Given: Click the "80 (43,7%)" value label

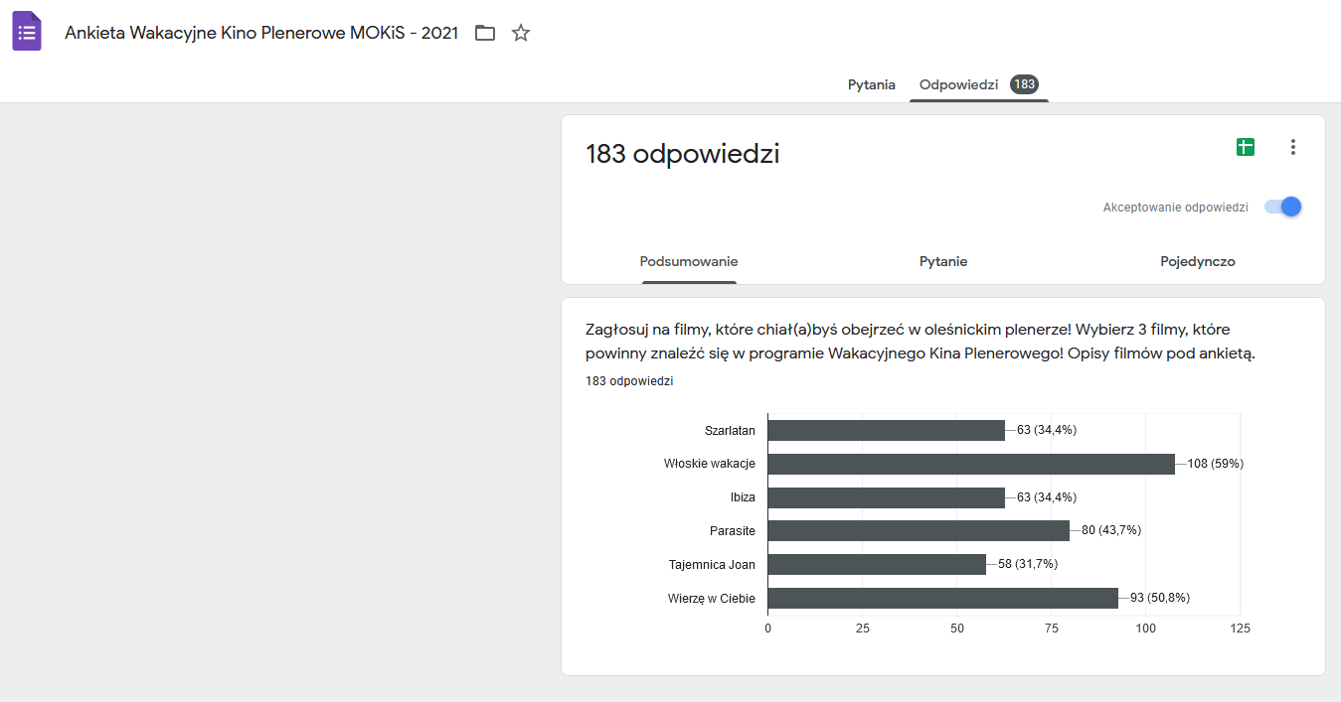Looking at the screenshot, I should pos(1111,530).
